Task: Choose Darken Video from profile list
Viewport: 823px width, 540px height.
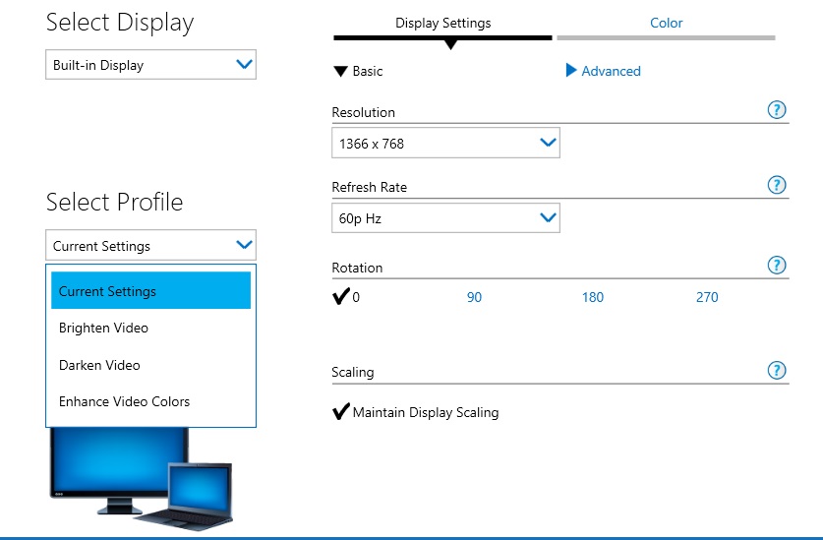Action: point(99,365)
